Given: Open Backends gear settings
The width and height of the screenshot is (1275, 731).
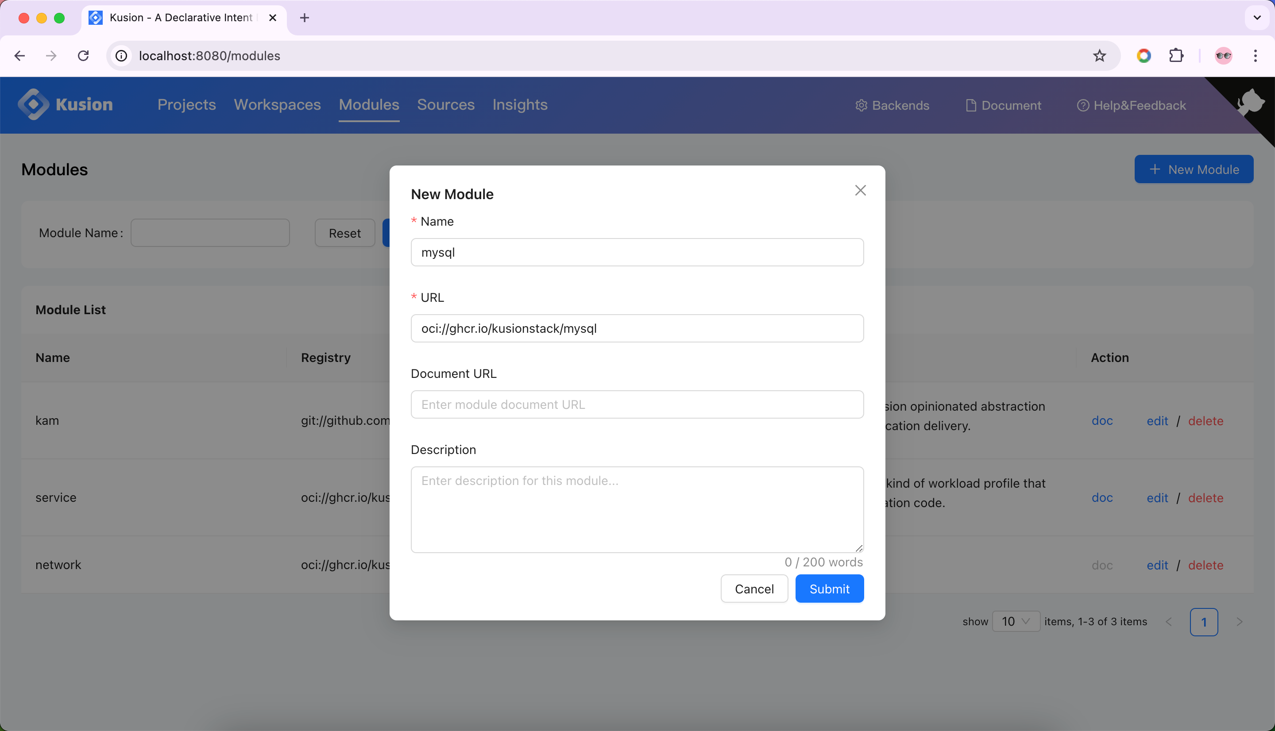Looking at the screenshot, I should coord(861,105).
